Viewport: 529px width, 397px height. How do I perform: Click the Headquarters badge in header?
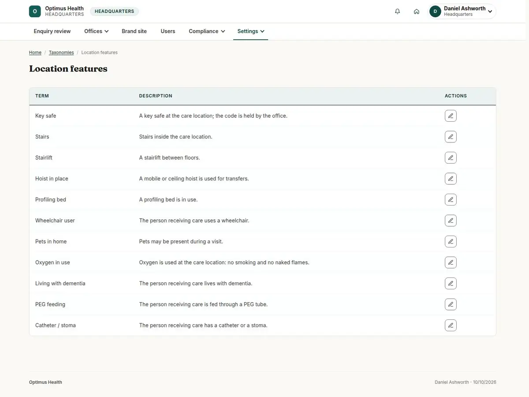click(115, 11)
